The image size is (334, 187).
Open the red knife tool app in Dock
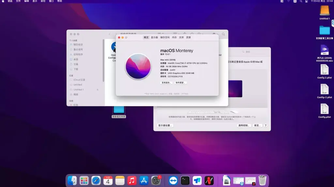coord(209,180)
